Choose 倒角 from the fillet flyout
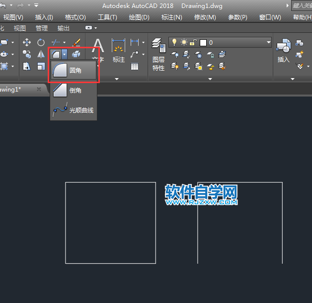312x303 pixels. point(74,91)
